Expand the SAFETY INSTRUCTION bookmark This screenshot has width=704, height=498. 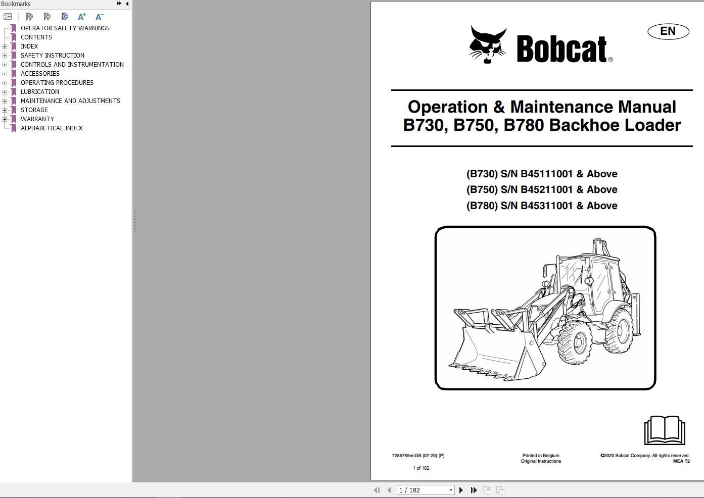tap(5, 56)
